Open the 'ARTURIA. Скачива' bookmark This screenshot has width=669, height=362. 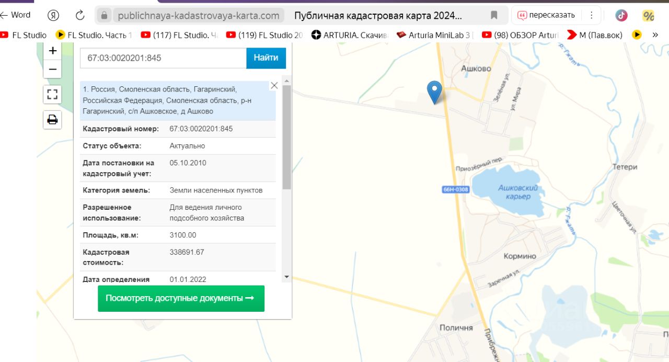(x=350, y=35)
